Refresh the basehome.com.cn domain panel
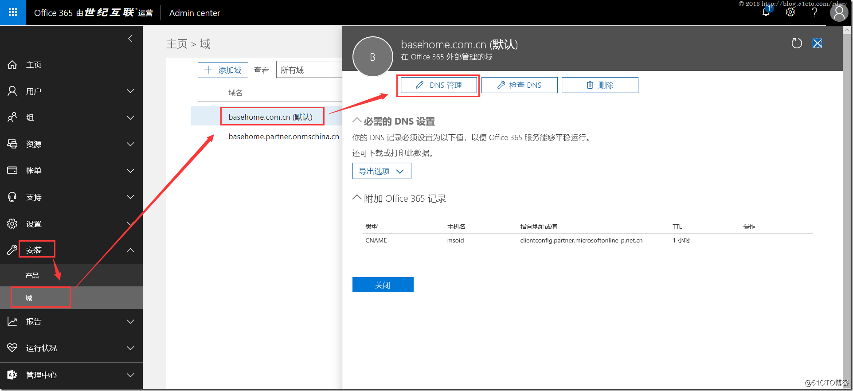Screen dimensions: 853x391 (x=797, y=43)
